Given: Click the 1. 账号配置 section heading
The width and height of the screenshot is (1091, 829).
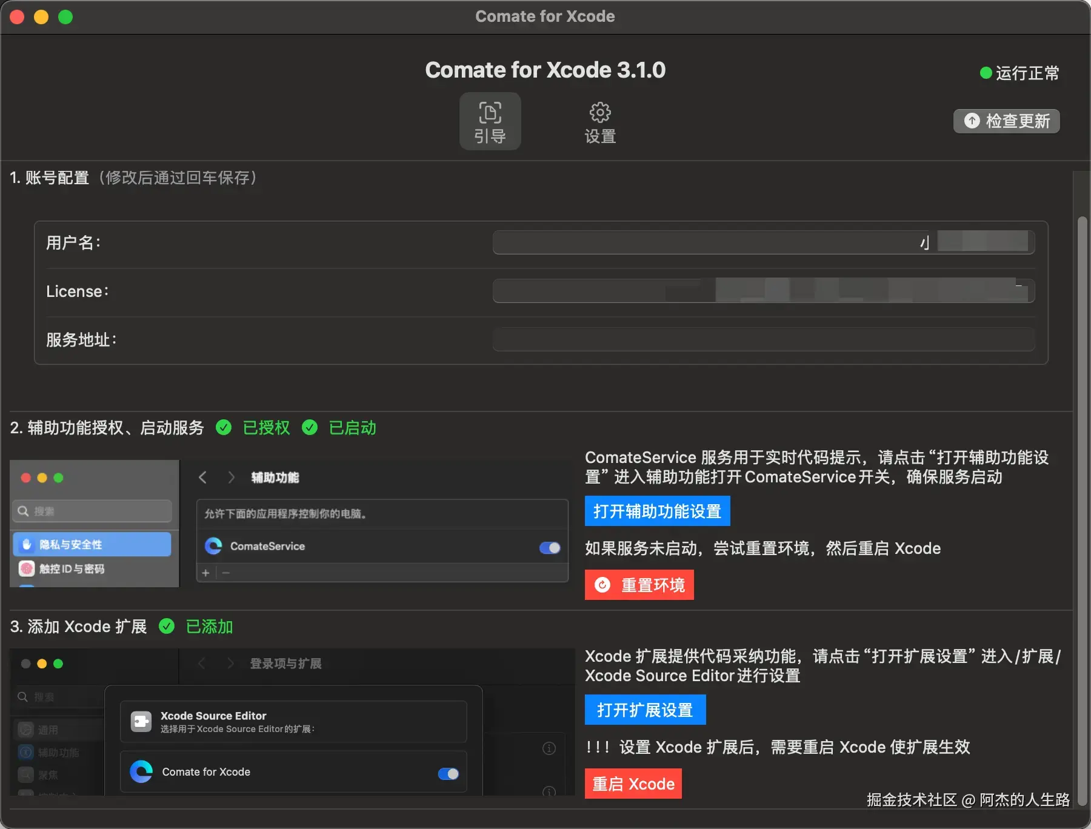Looking at the screenshot, I should (49, 178).
